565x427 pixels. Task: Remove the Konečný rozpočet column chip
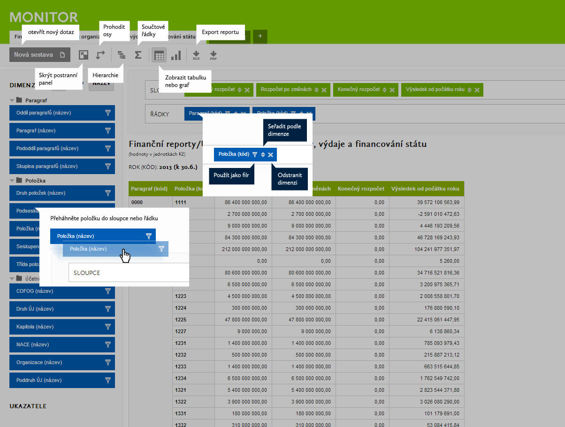(392, 90)
